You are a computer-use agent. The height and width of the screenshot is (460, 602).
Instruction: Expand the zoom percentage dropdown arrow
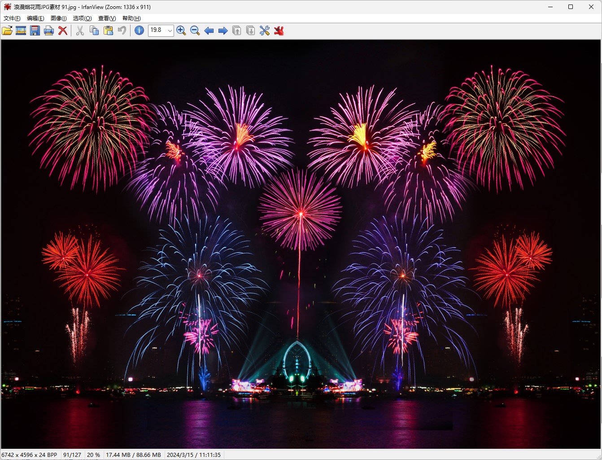pos(170,31)
